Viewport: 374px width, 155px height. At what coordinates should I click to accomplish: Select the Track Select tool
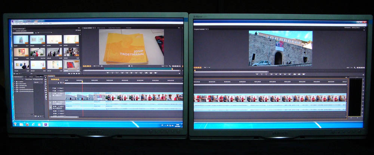point(46,80)
